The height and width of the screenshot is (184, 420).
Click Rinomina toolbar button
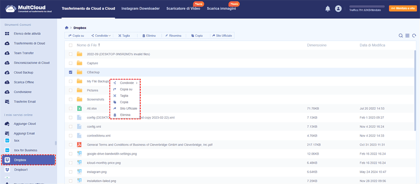173,36
